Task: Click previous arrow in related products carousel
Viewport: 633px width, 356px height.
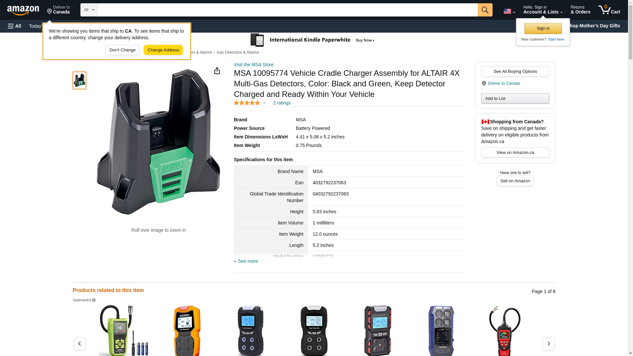Action: click(80, 343)
